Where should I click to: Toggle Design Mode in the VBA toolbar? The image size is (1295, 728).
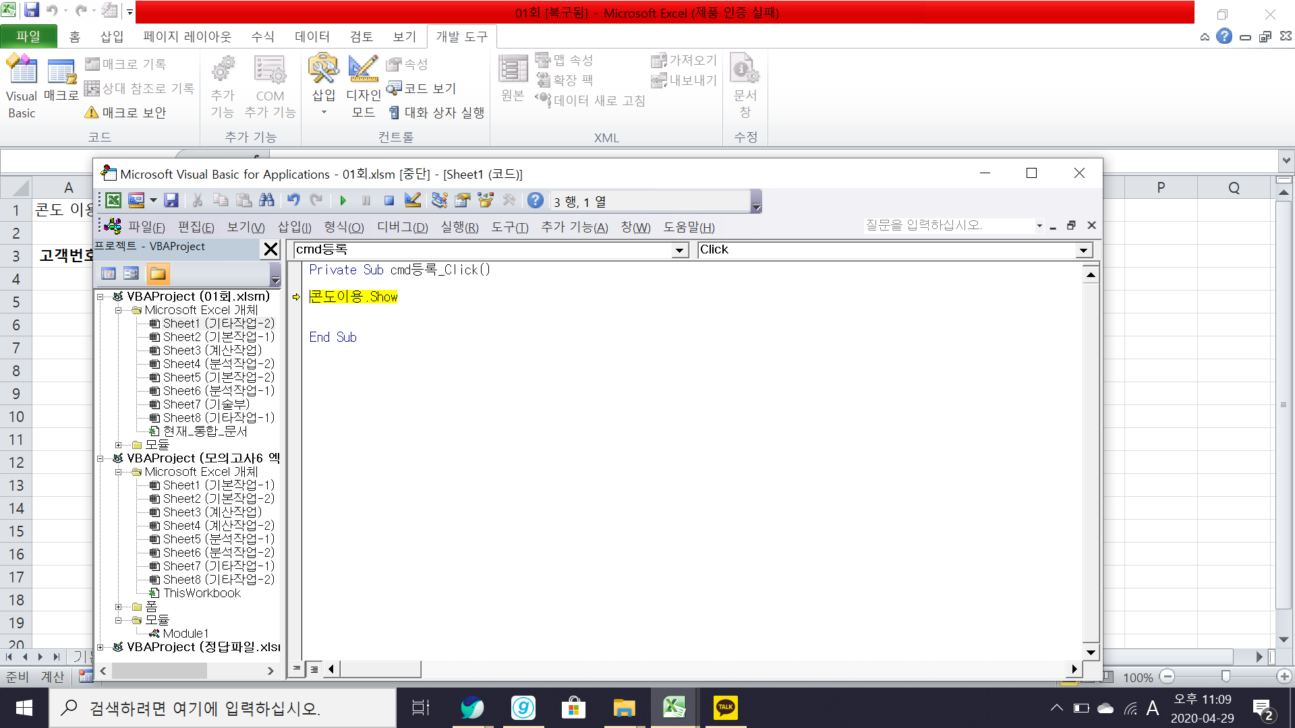pos(412,200)
